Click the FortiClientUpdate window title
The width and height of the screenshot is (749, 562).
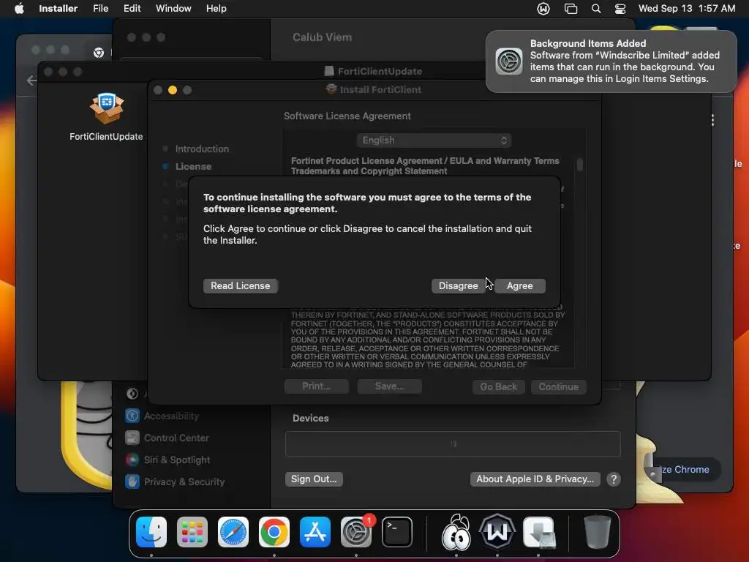coord(380,71)
